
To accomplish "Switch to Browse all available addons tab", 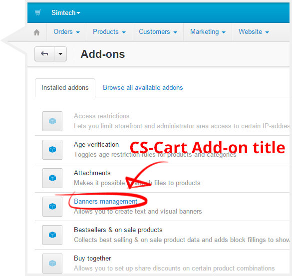I will click(143, 87).
